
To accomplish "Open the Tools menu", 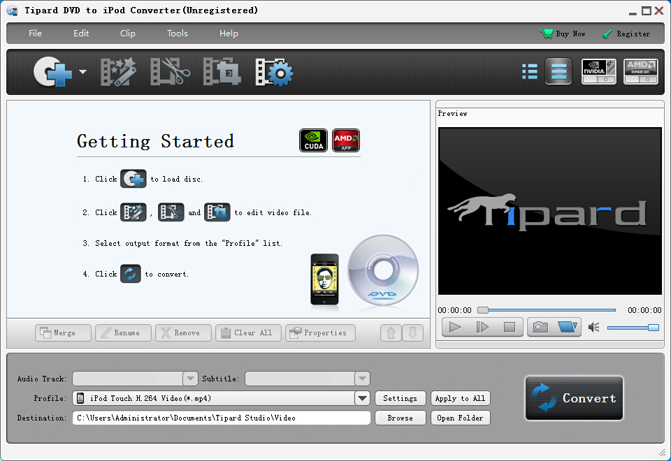I will click(177, 34).
